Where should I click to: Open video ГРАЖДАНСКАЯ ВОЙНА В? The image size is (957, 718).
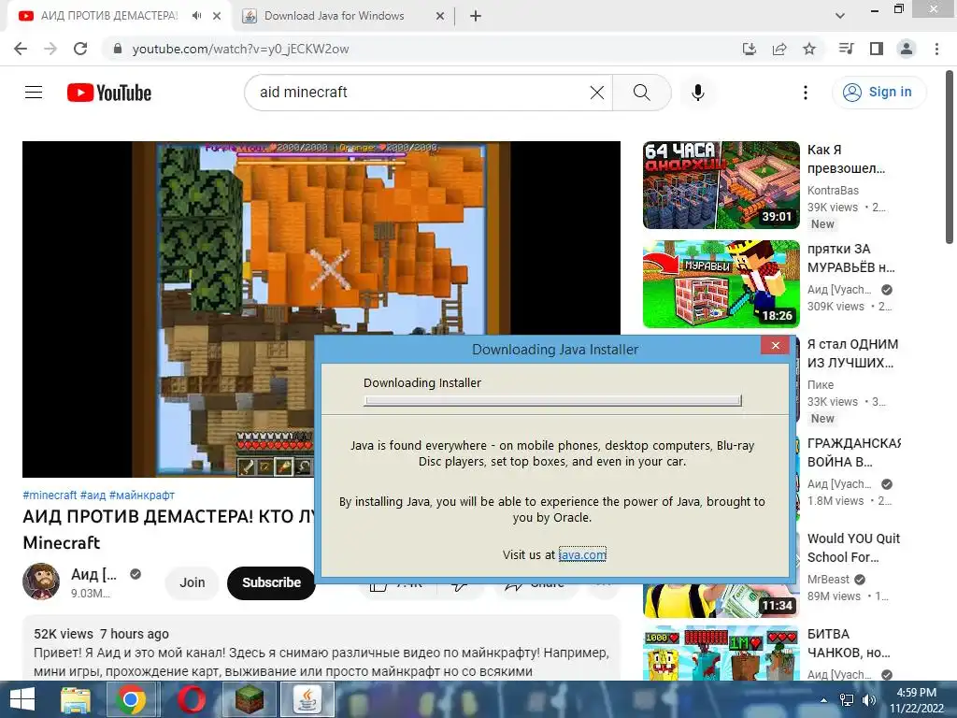[x=854, y=452]
